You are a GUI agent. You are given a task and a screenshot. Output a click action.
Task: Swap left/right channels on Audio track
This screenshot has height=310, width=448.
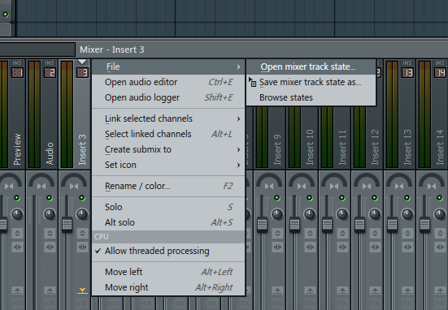[50, 247]
